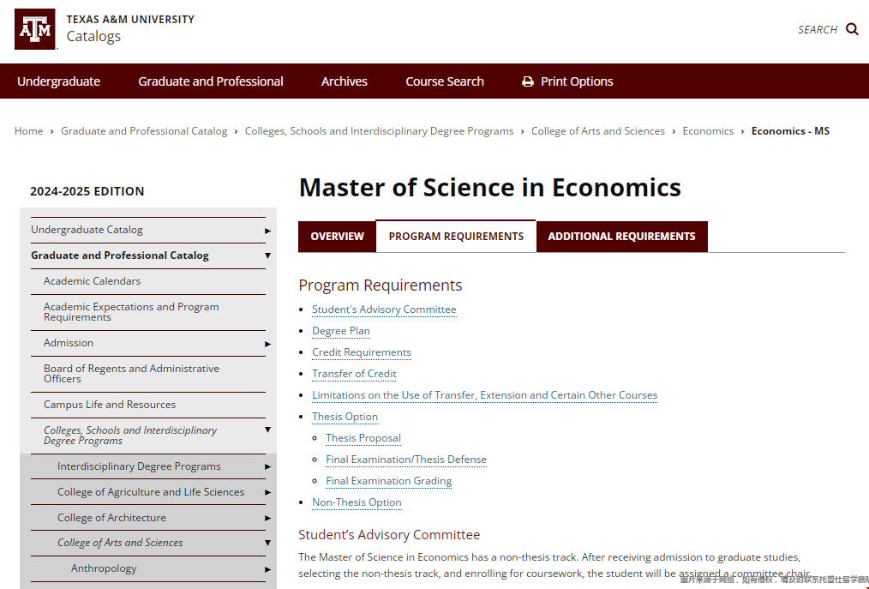Collapse Colleges, Schools and Interdisciplinary Degree Programs arrow
869x589 pixels.
[267, 430]
